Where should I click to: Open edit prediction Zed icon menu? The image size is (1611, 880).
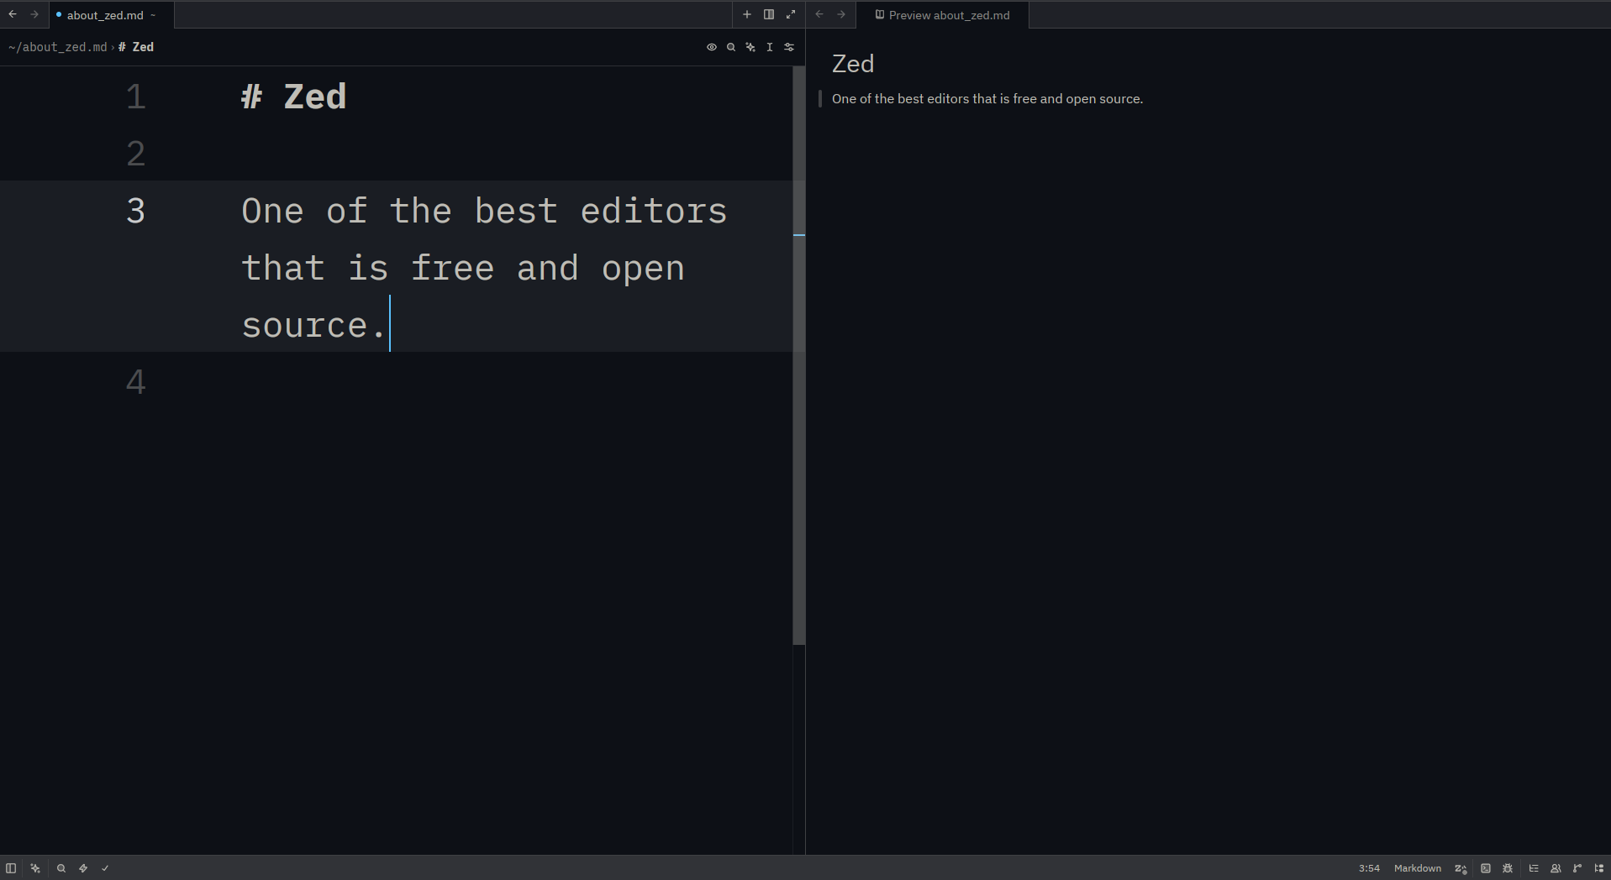click(1461, 868)
